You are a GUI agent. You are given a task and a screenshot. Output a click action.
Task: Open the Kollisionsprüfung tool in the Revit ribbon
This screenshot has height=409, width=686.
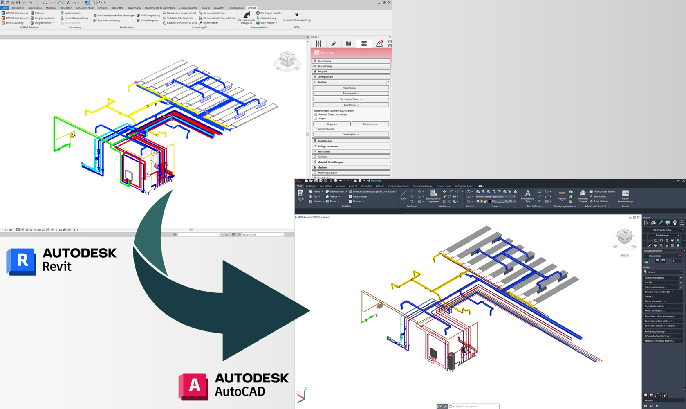point(148,16)
